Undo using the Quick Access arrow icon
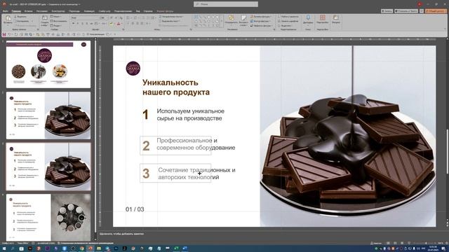This screenshot has width=449, height=252. point(9,34)
